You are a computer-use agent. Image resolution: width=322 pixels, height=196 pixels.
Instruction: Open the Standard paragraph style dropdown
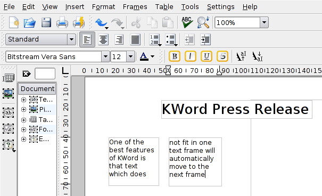click(71, 39)
